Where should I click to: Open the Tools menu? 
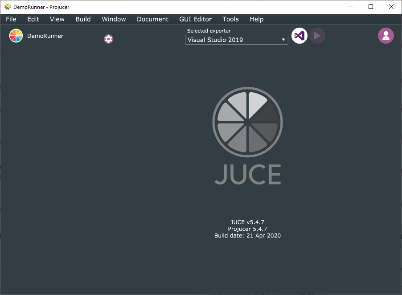(x=230, y=19)
